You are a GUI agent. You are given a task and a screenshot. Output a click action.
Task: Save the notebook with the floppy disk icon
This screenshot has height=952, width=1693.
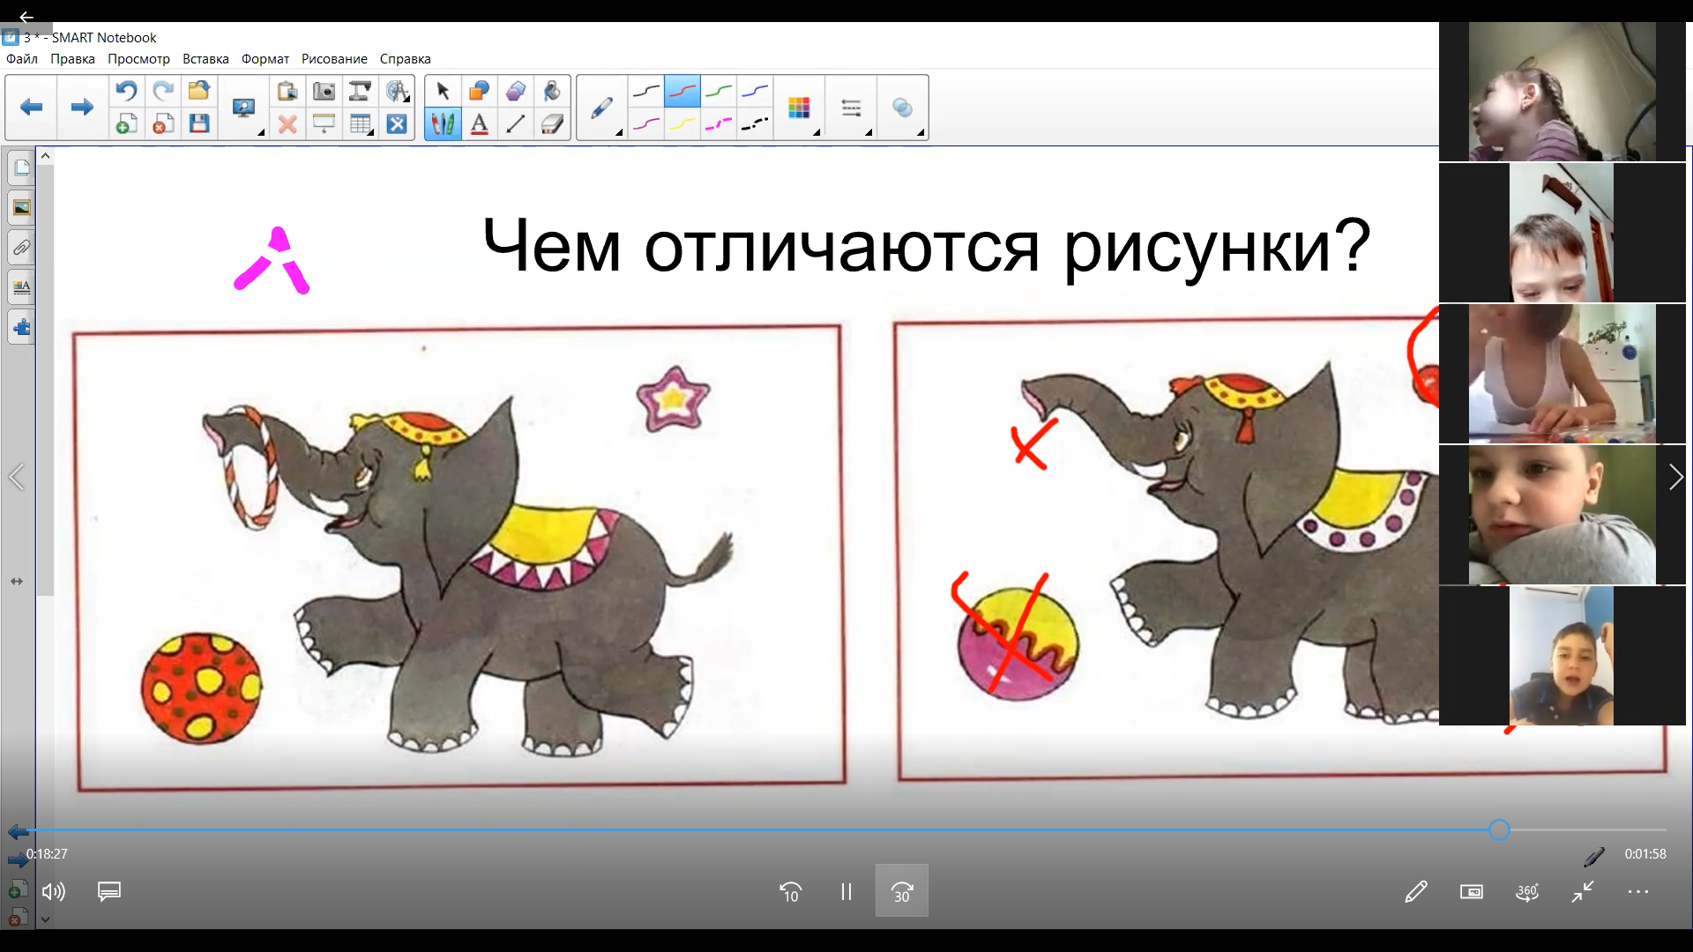pos(199,124)
